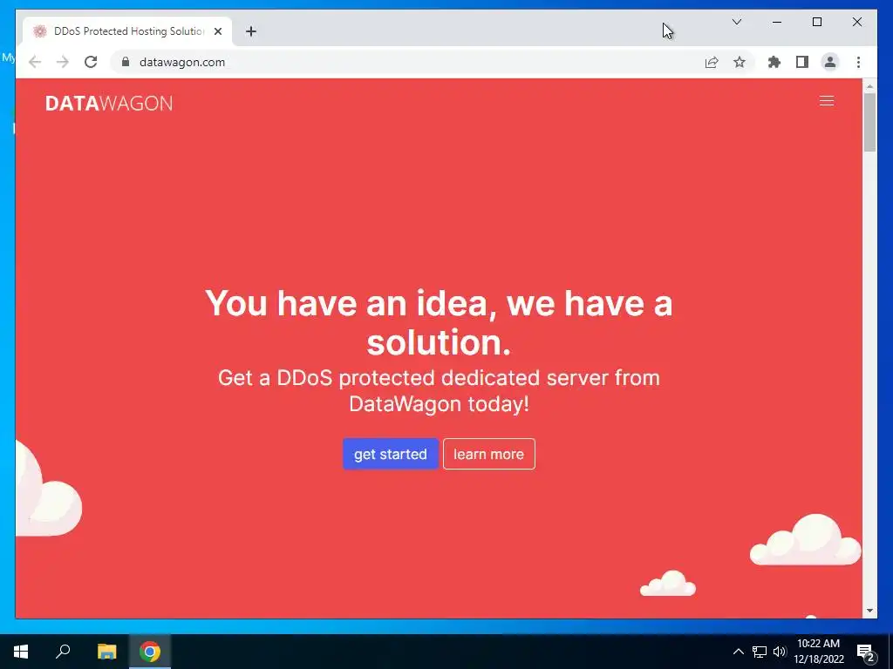Click the learn more button

click(488, 454)
